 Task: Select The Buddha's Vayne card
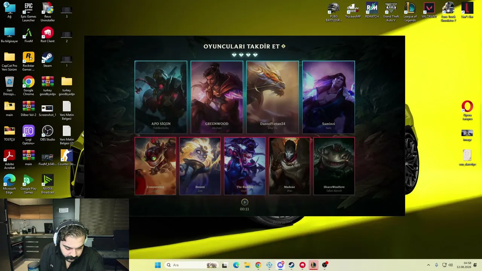click(245, 166)
